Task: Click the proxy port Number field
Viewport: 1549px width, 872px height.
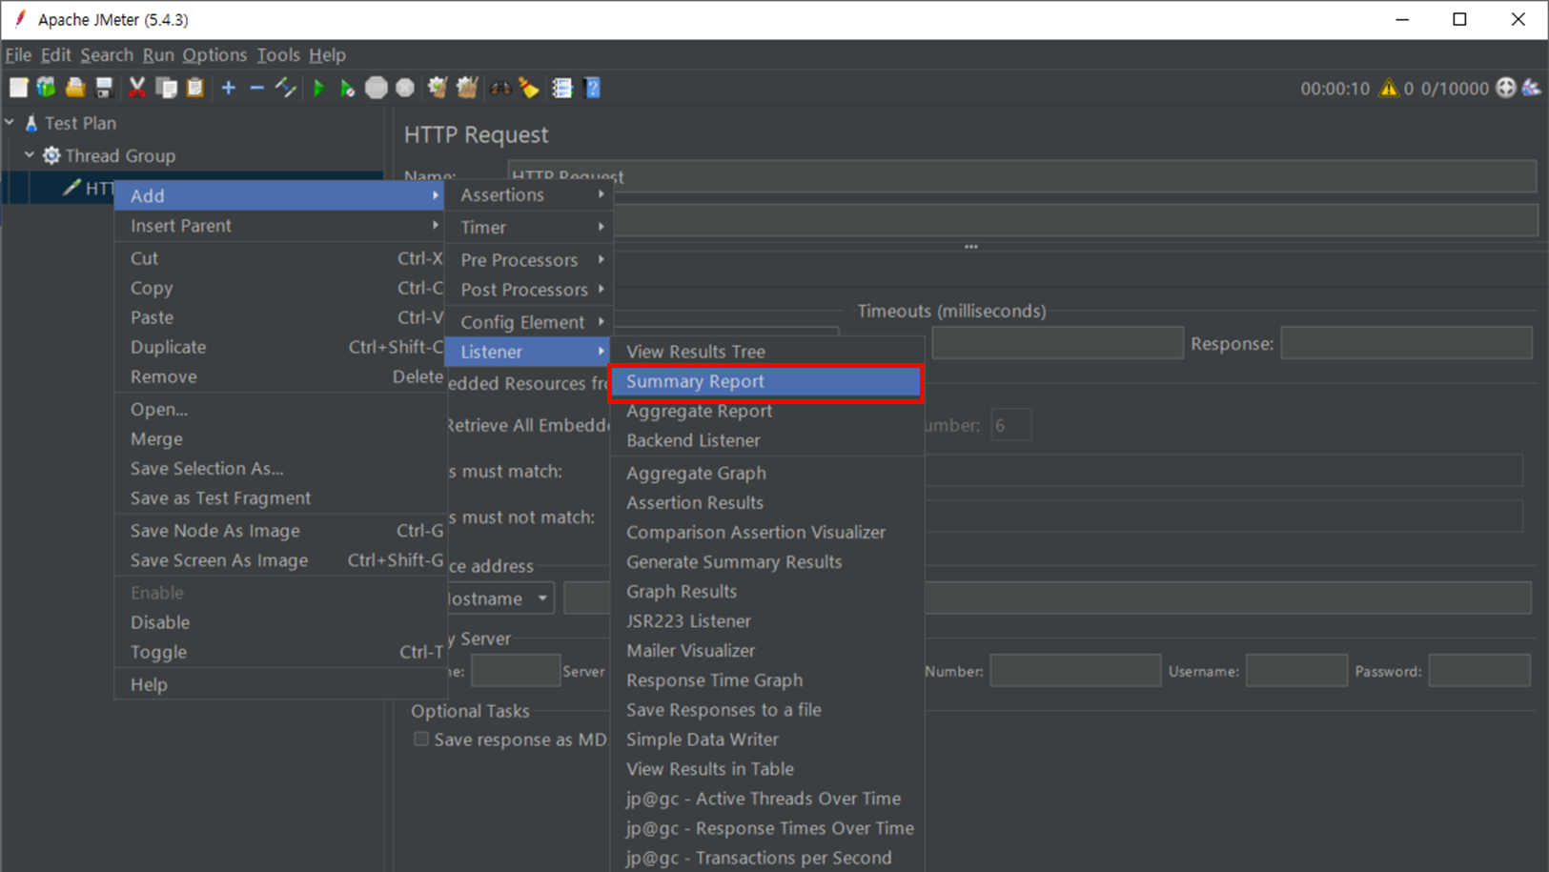Action: (x=1075, y=671)
